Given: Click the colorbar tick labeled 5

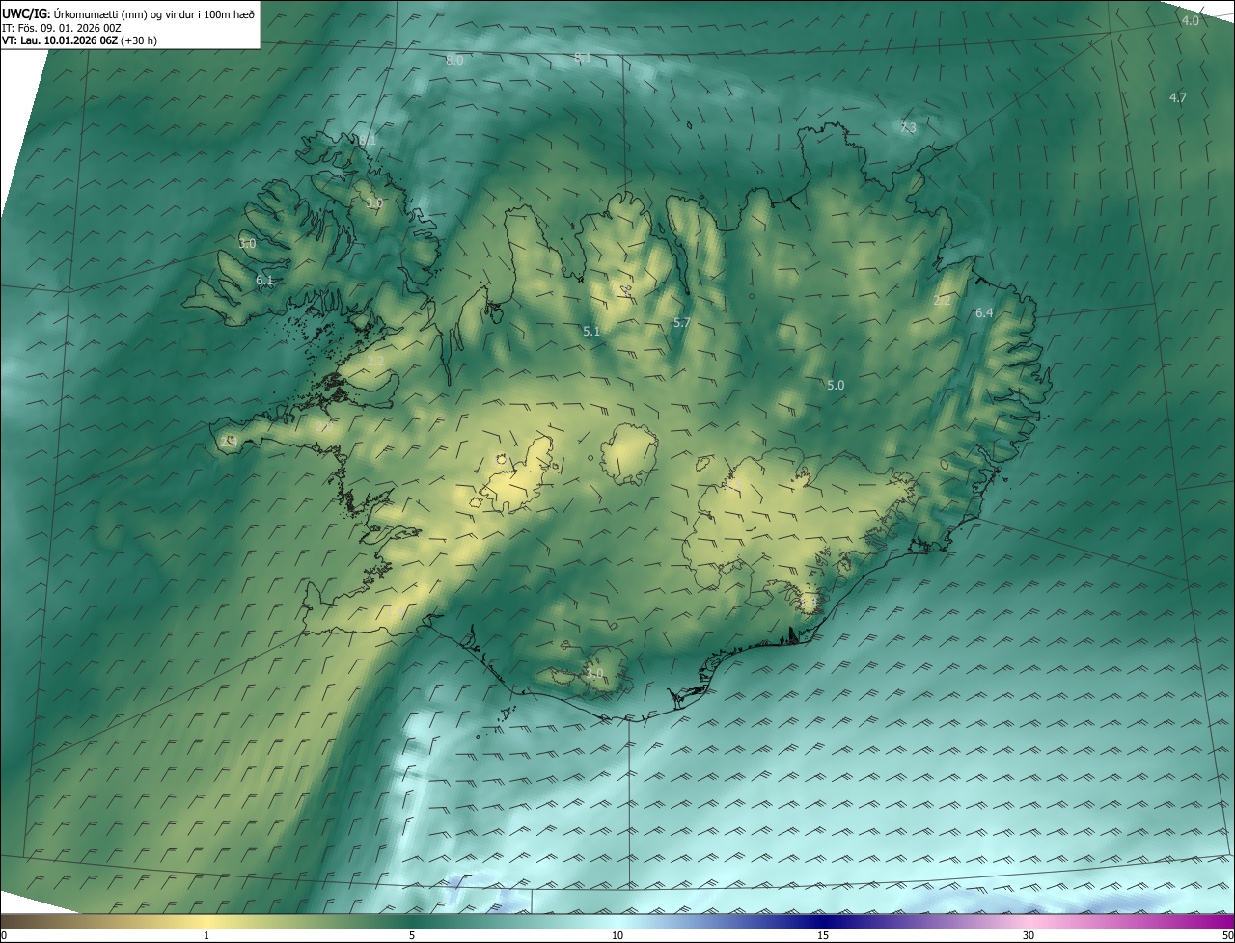Looking at the screenshot, I should (x=412, y=936).
